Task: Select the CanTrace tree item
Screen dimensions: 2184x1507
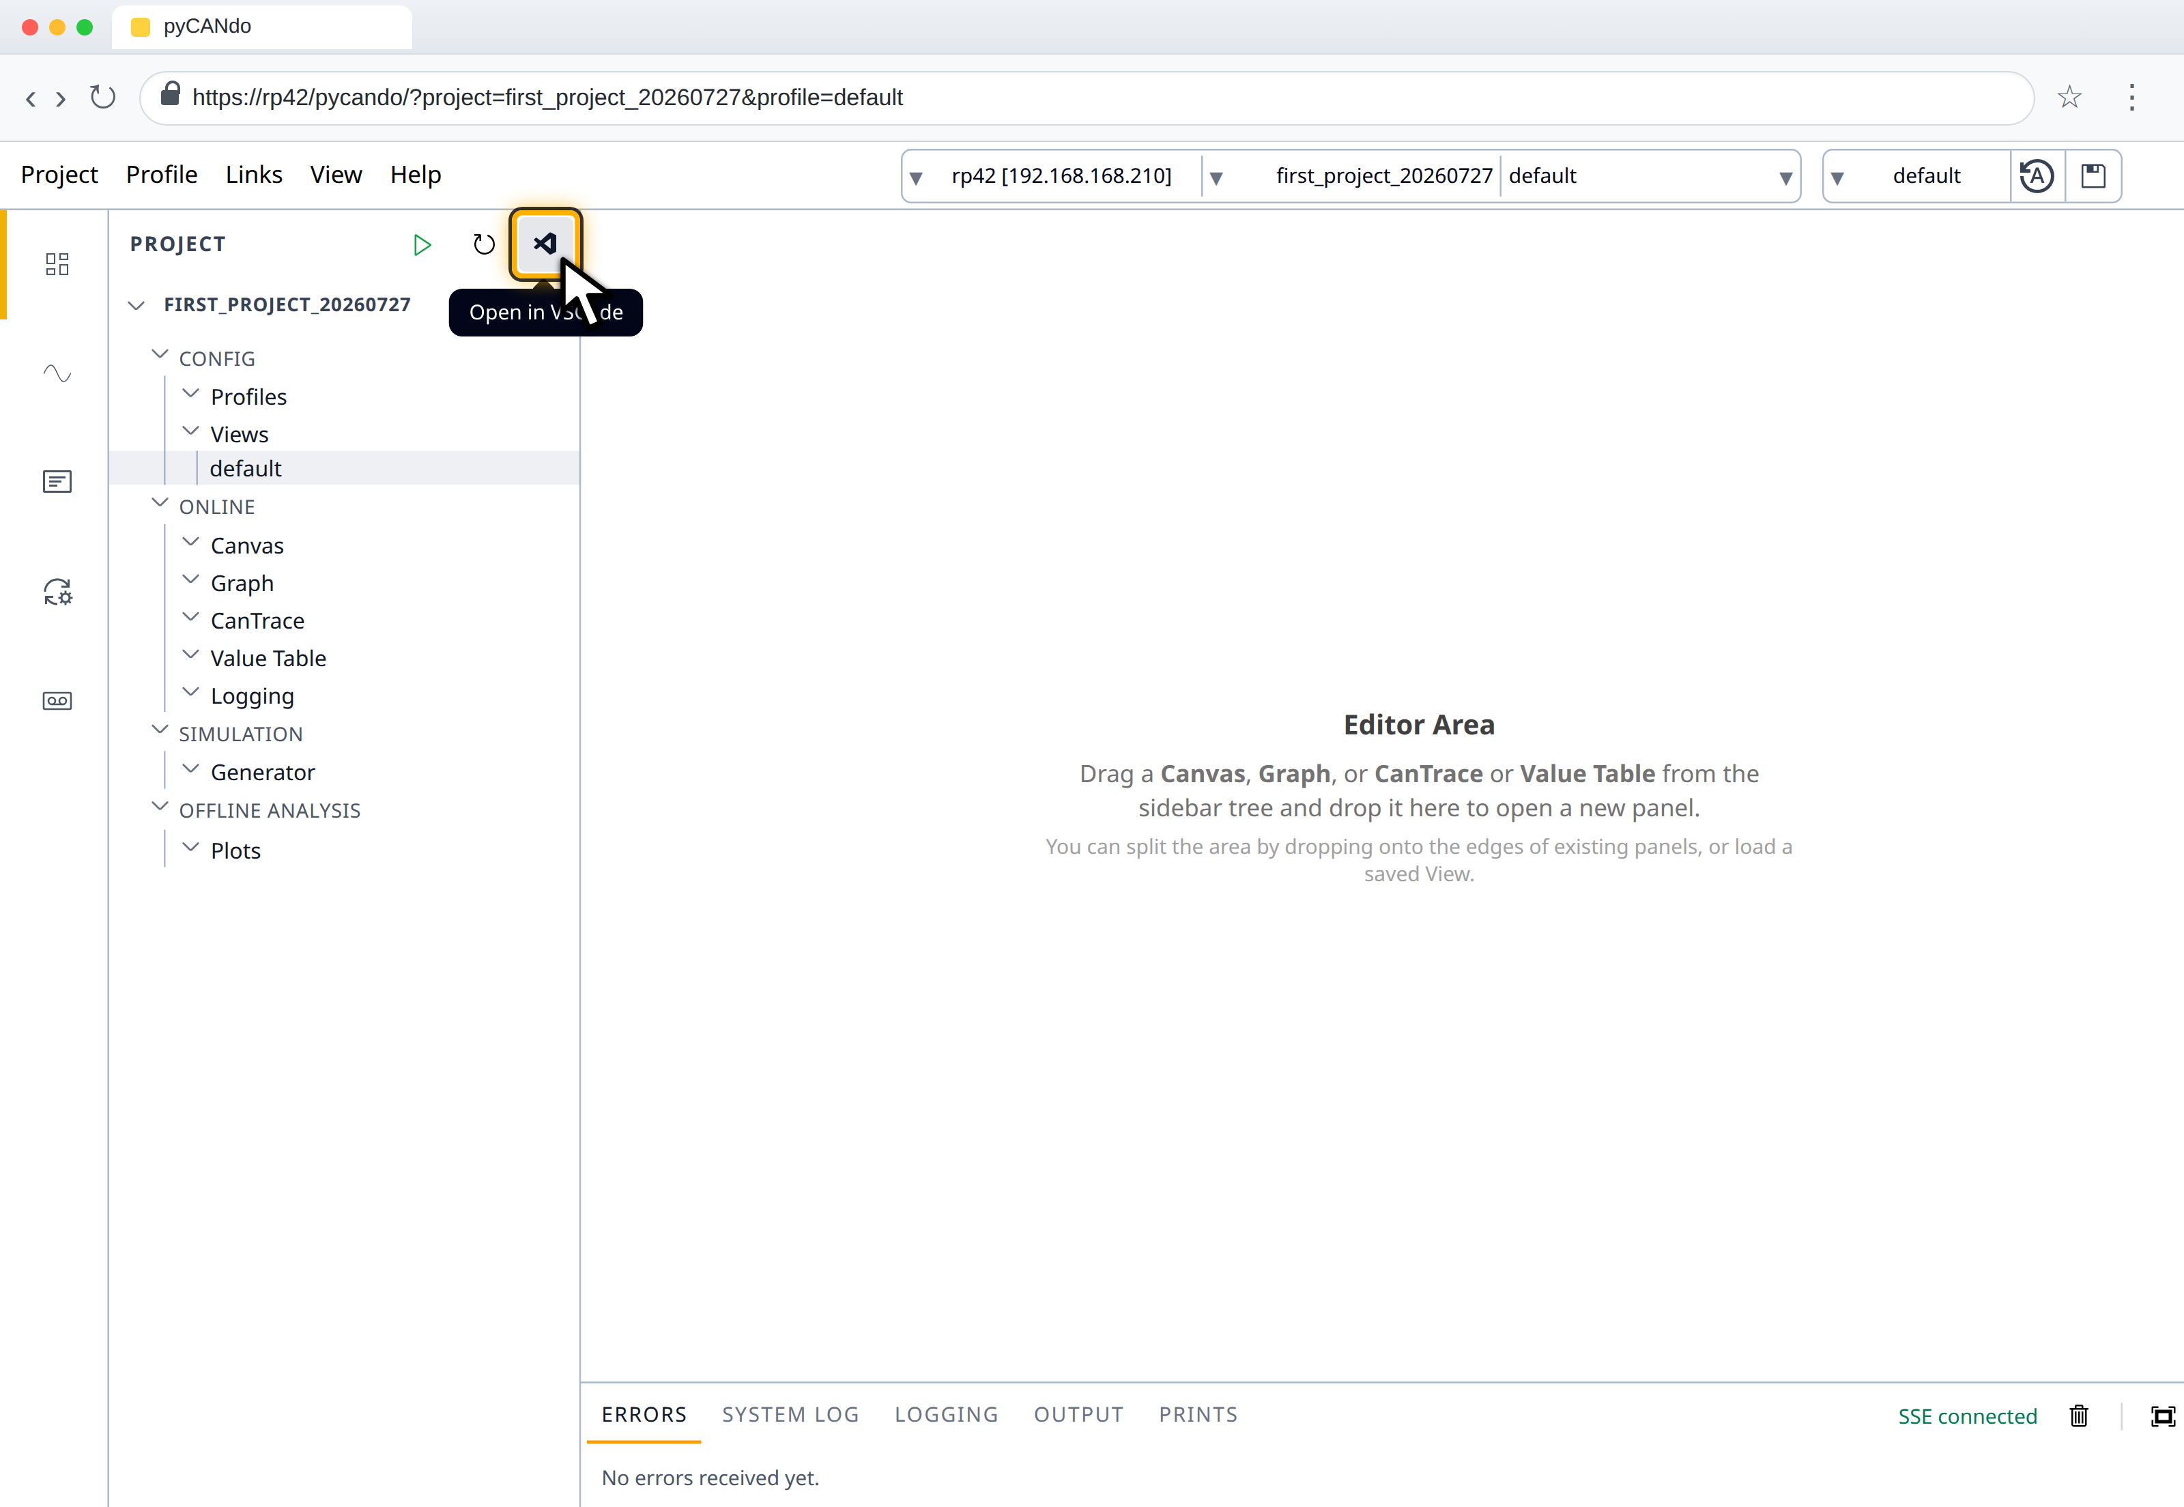Action: [x=257, y=621]
